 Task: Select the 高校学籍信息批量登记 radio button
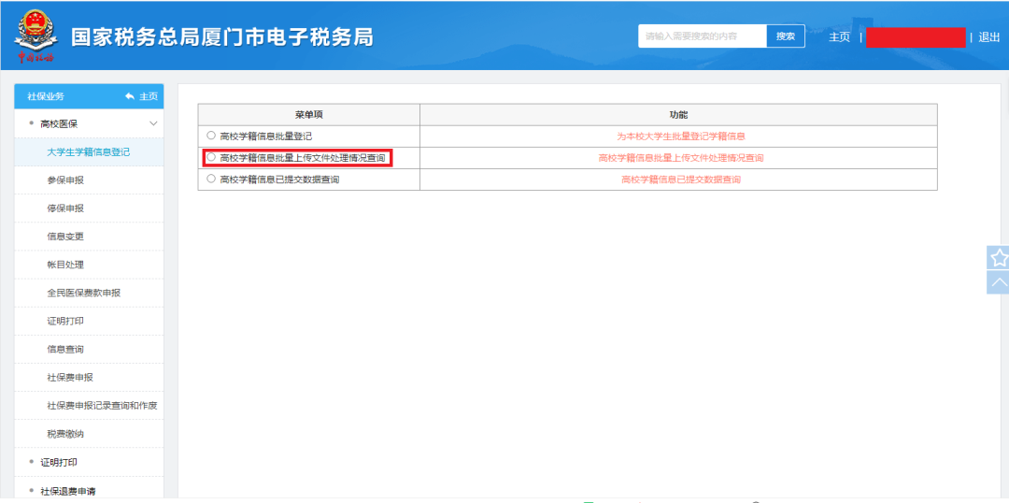210,136
